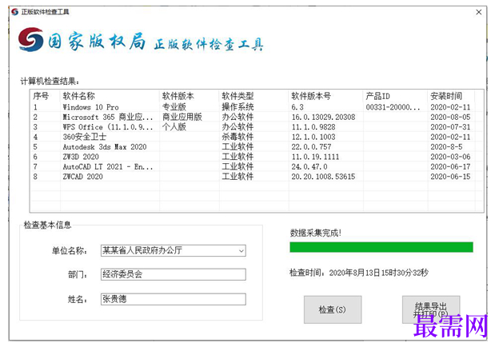503x351 pixels.
Task: Click the 国家版权局 logo emblem
Action: coord(30,40)
